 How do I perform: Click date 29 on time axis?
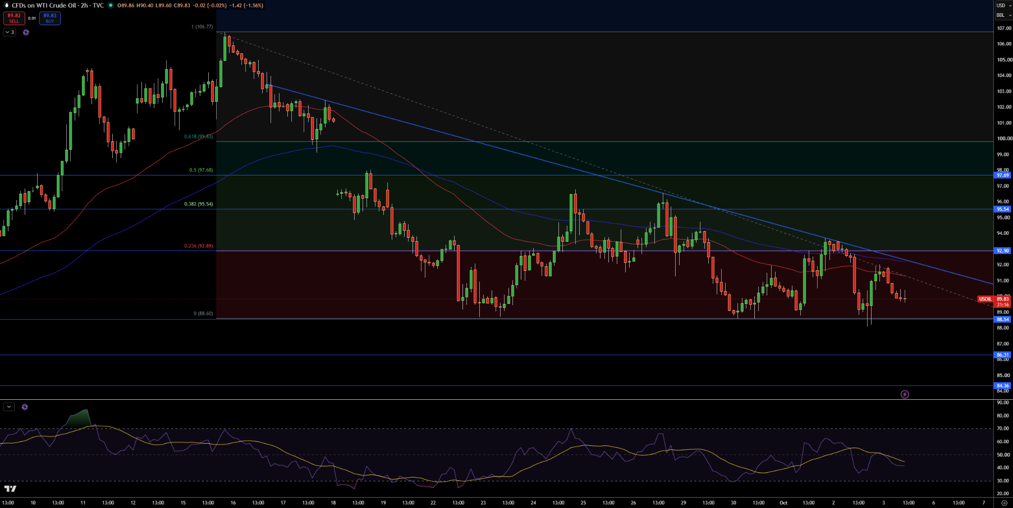click(x=683, y=503)
